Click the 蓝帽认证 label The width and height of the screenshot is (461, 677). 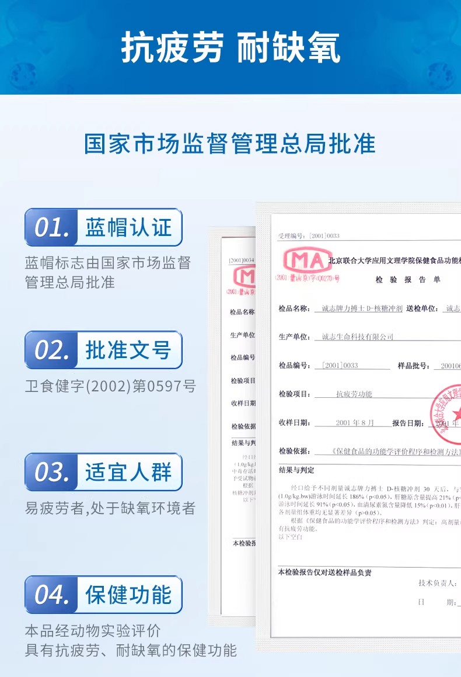(128, 228)
